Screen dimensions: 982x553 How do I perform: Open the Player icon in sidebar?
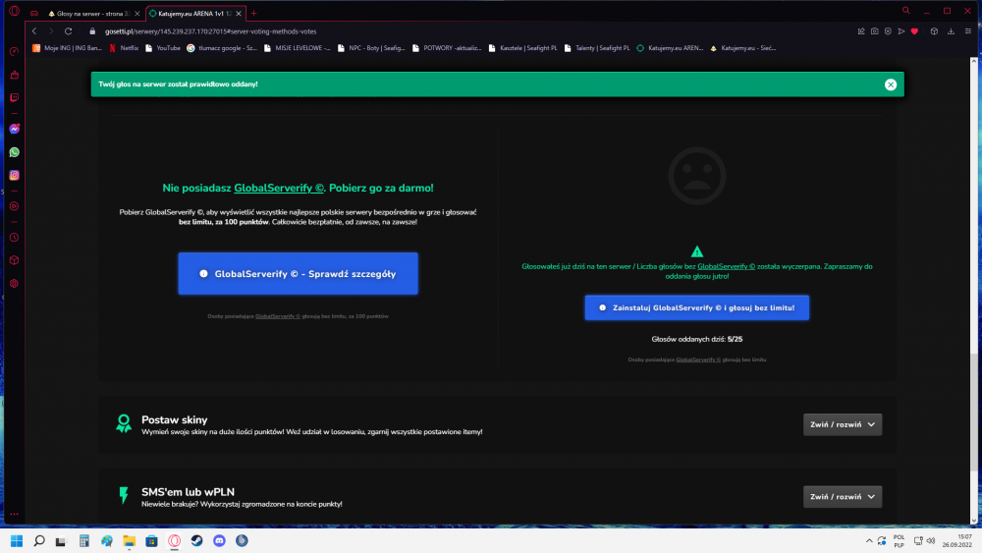coord(15,206)
